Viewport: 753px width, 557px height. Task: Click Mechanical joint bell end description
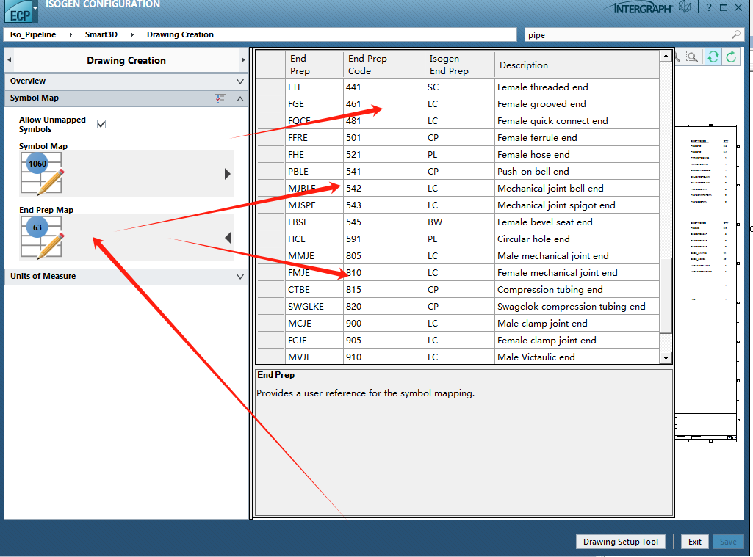pos(577,188)
